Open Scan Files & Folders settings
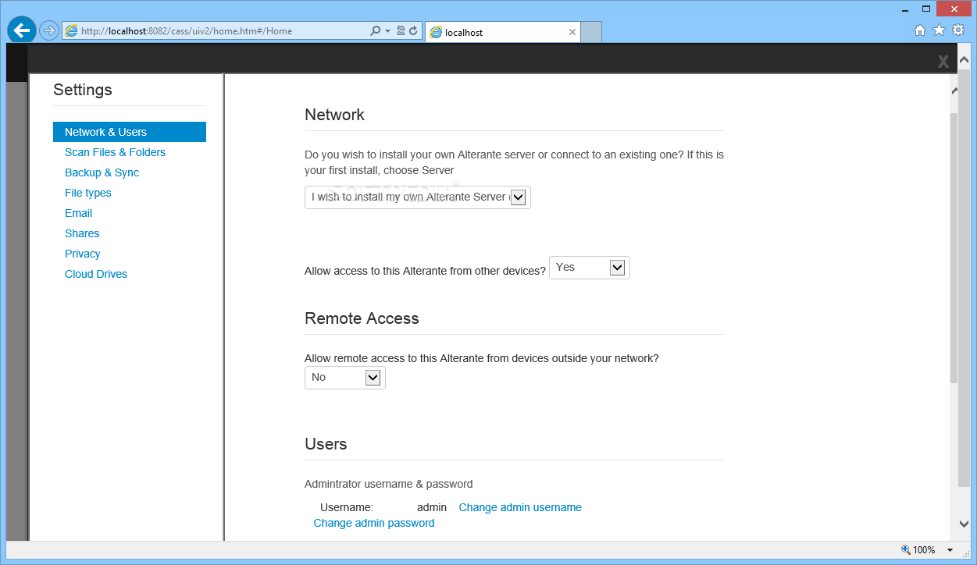977x565 pixels. click(115, 152)
